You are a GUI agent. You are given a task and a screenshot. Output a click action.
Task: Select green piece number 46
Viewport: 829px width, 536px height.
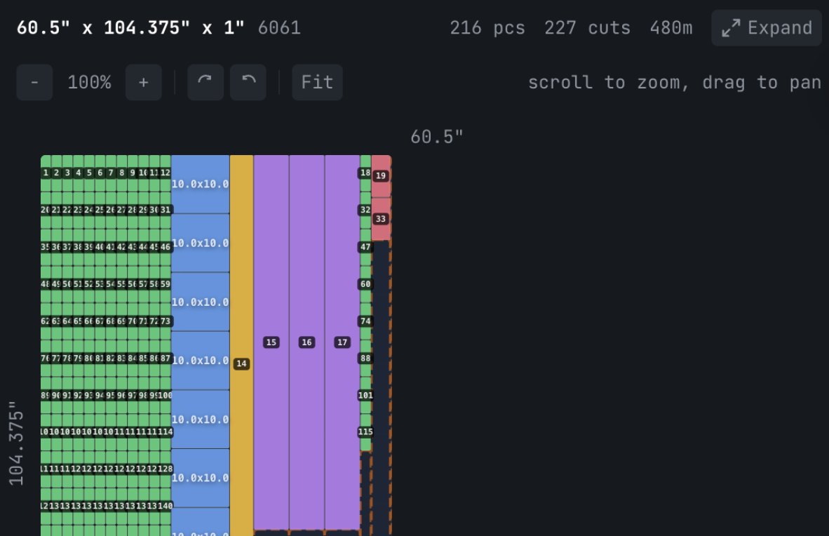166,247
